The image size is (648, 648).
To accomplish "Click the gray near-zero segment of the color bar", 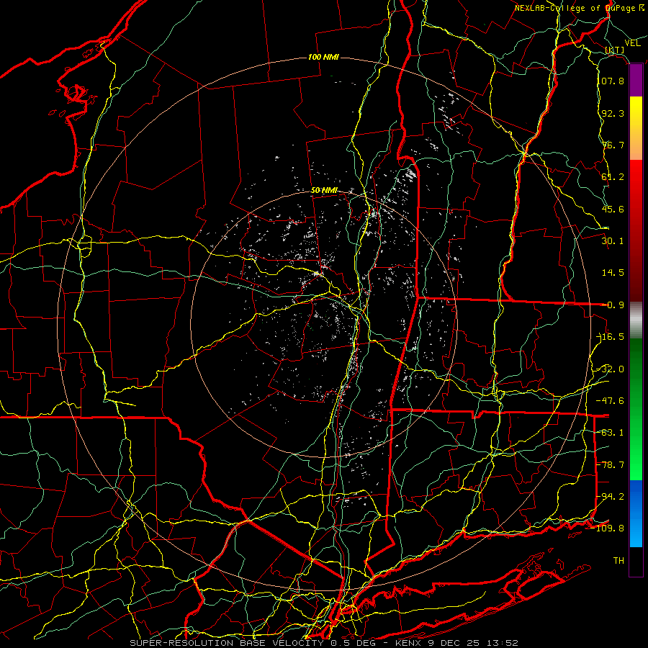I will pyautogui.click(x=636, y=320).
